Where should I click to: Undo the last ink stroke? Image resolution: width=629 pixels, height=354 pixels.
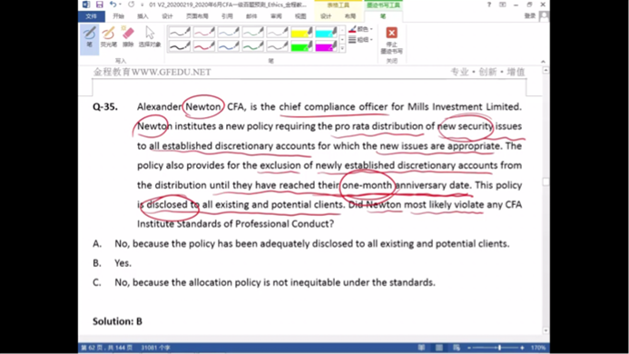tap(113, 5)
